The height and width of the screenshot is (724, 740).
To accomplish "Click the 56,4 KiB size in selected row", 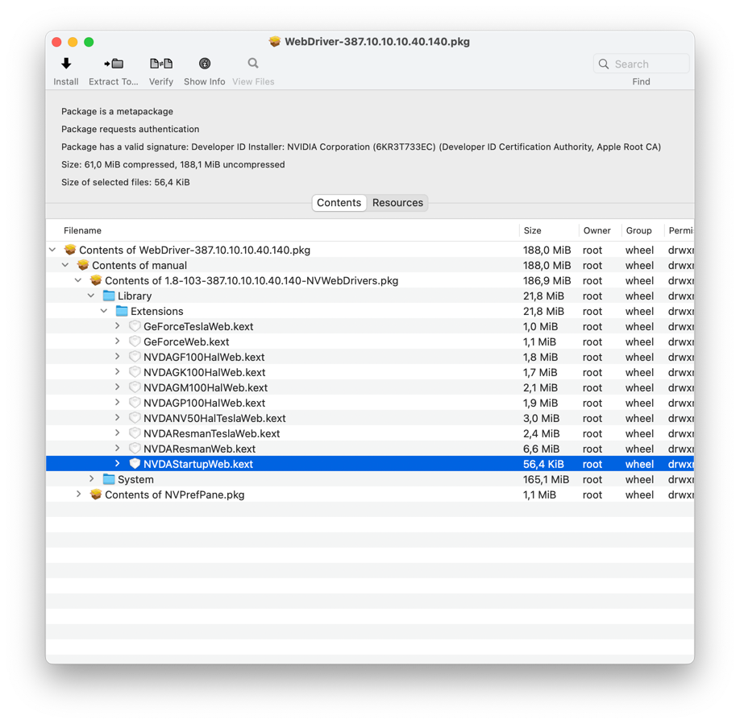I will 543,465.
